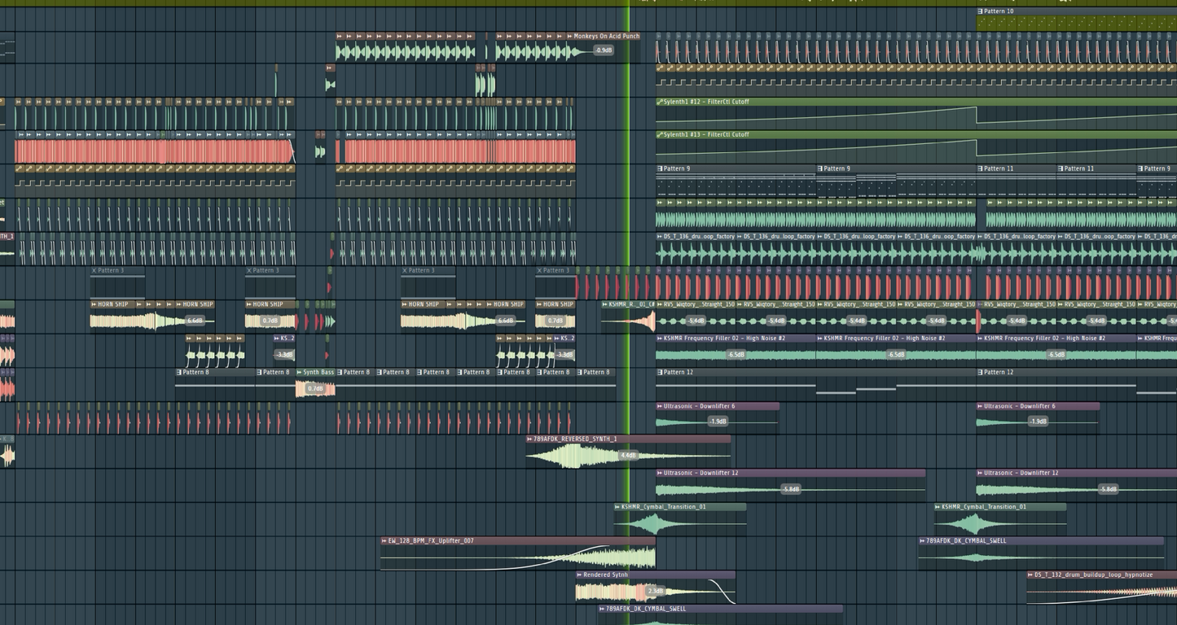The width and height of the screenshot is (1177, 625).
Task: Select the rightmost Pattern 11 clip title
Action: [x=1079, y=168]
